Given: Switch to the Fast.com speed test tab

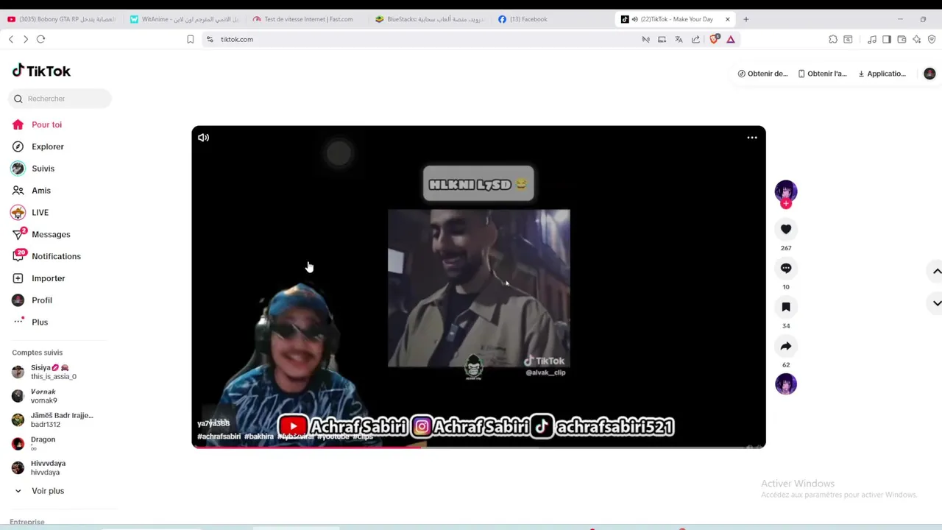Looking at the screenshot, I should pos(306,19).
